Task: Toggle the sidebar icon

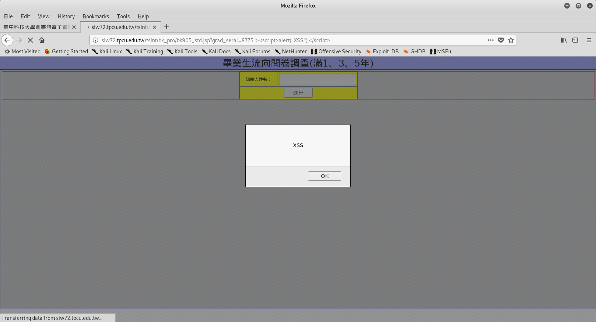Action: 575,40
